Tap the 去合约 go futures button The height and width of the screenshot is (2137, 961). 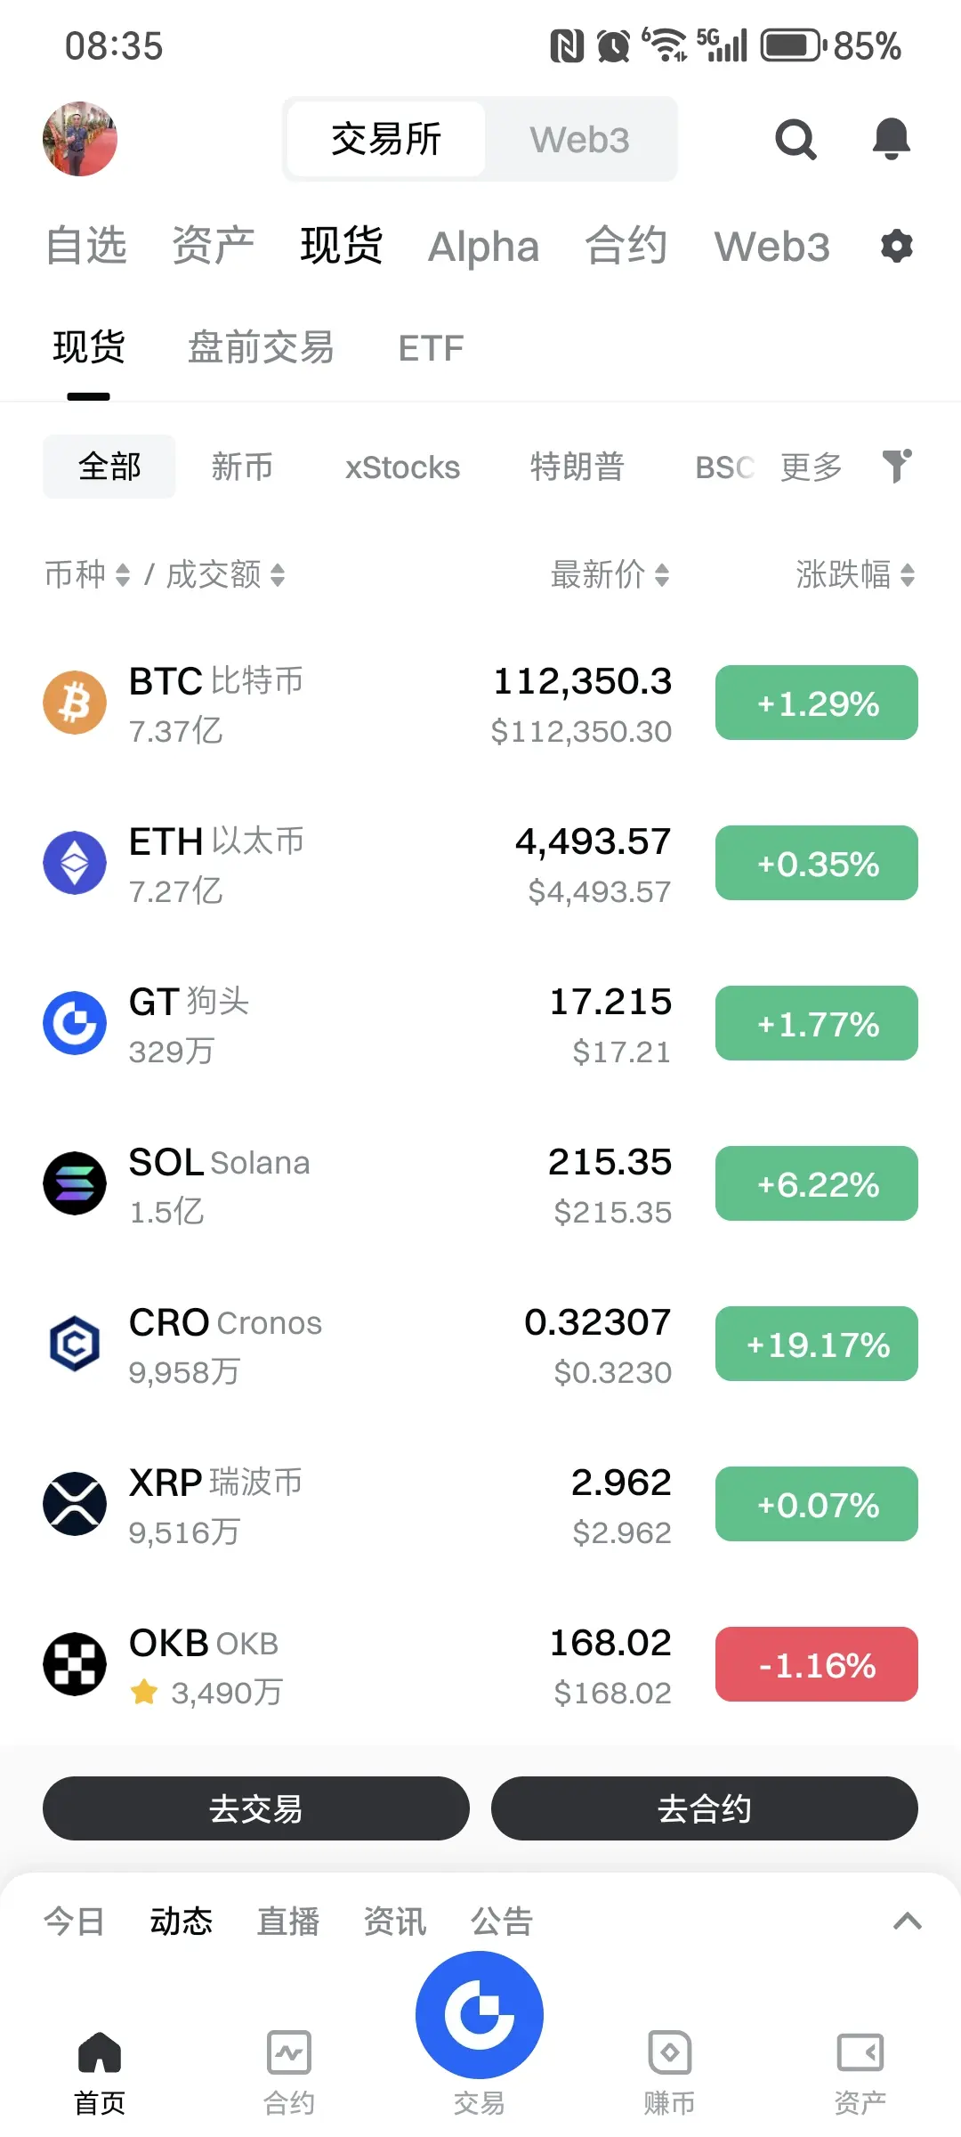[705, 1808]
